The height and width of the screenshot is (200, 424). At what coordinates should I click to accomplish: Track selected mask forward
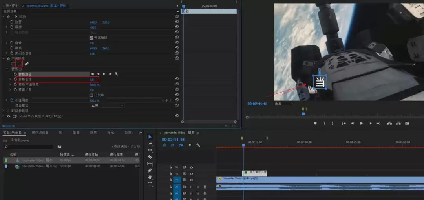tap(104, 74)
